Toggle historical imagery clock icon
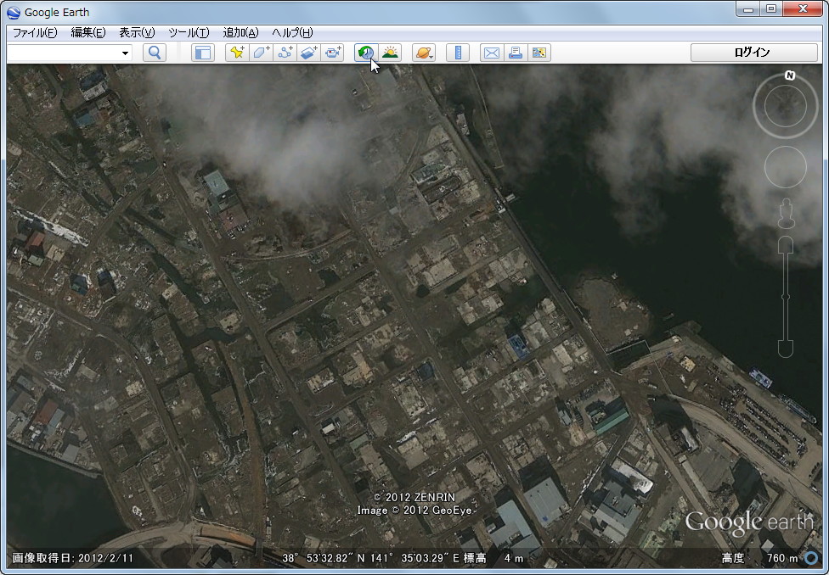 (x=366, y=53)
